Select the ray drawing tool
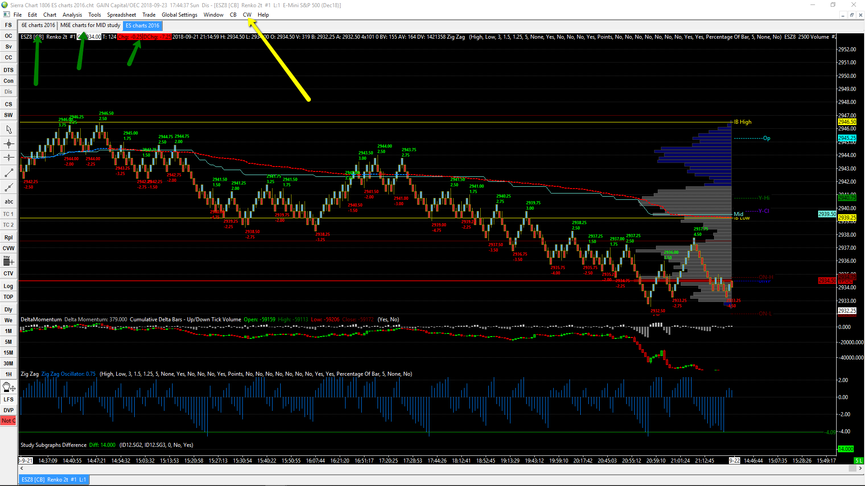865x486 pixels. 9,187
